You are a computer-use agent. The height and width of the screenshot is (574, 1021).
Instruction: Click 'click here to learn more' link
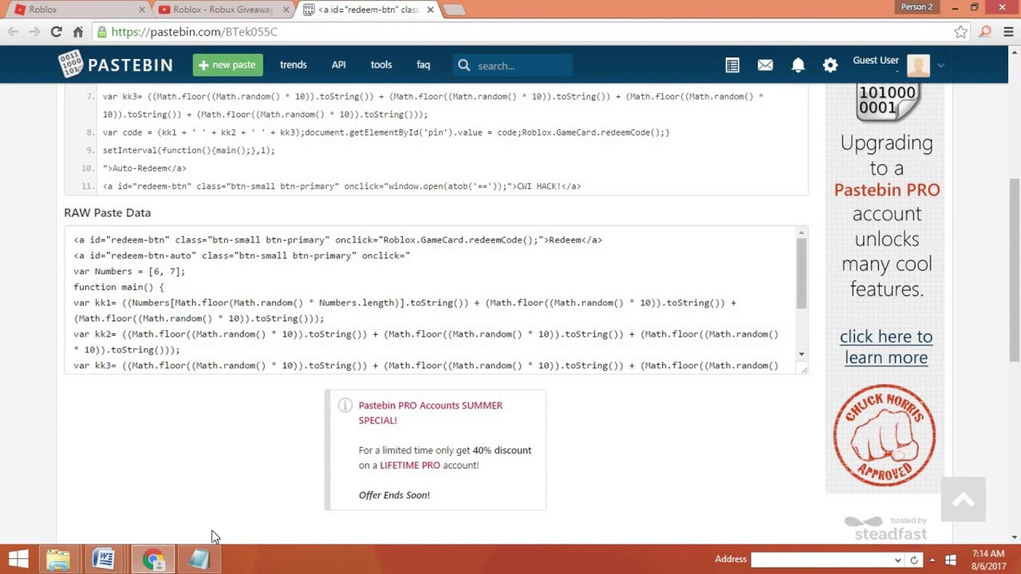click(x=886, y=347)
